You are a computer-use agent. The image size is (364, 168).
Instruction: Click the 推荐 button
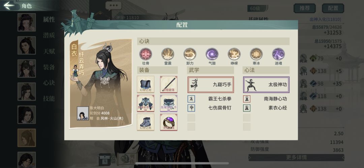pos(305,8)
